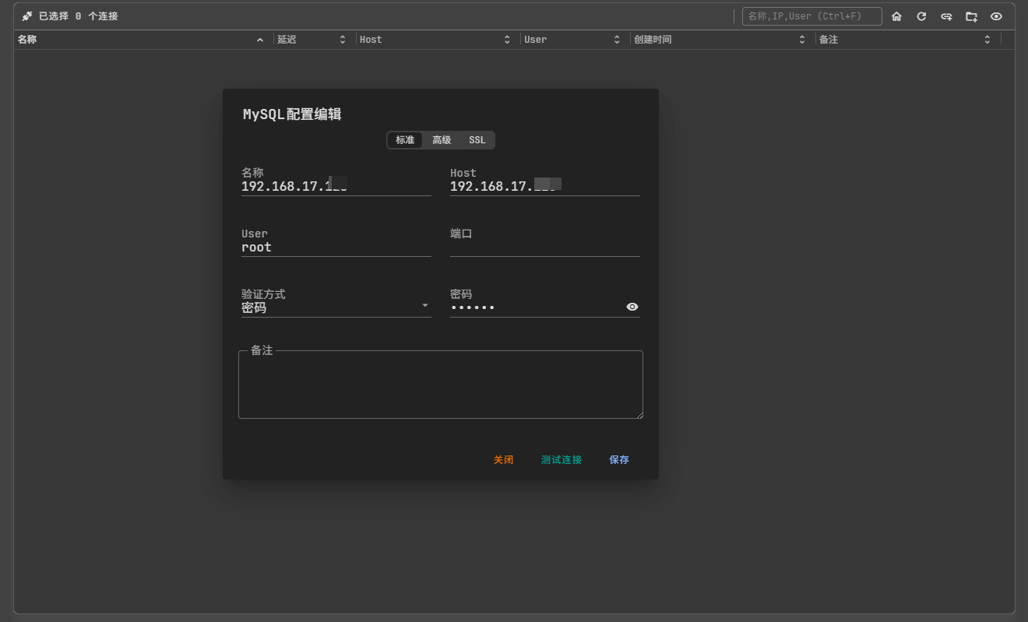Refresh the connection list

[921, 16]
